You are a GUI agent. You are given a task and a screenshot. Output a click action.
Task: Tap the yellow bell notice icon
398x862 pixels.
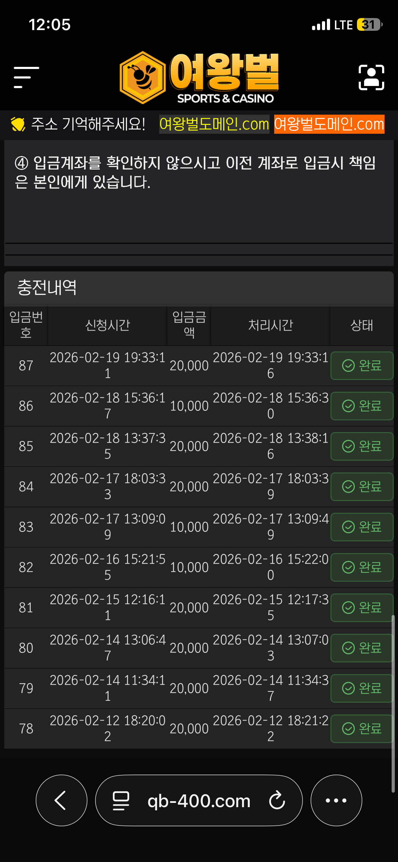click(18, 124)
